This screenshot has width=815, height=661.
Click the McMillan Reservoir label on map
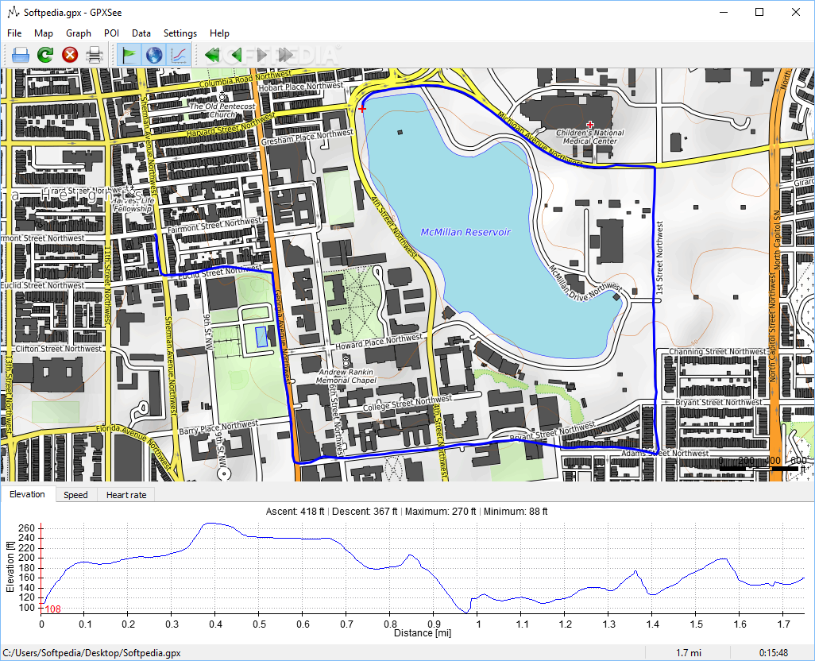(465, 232)
